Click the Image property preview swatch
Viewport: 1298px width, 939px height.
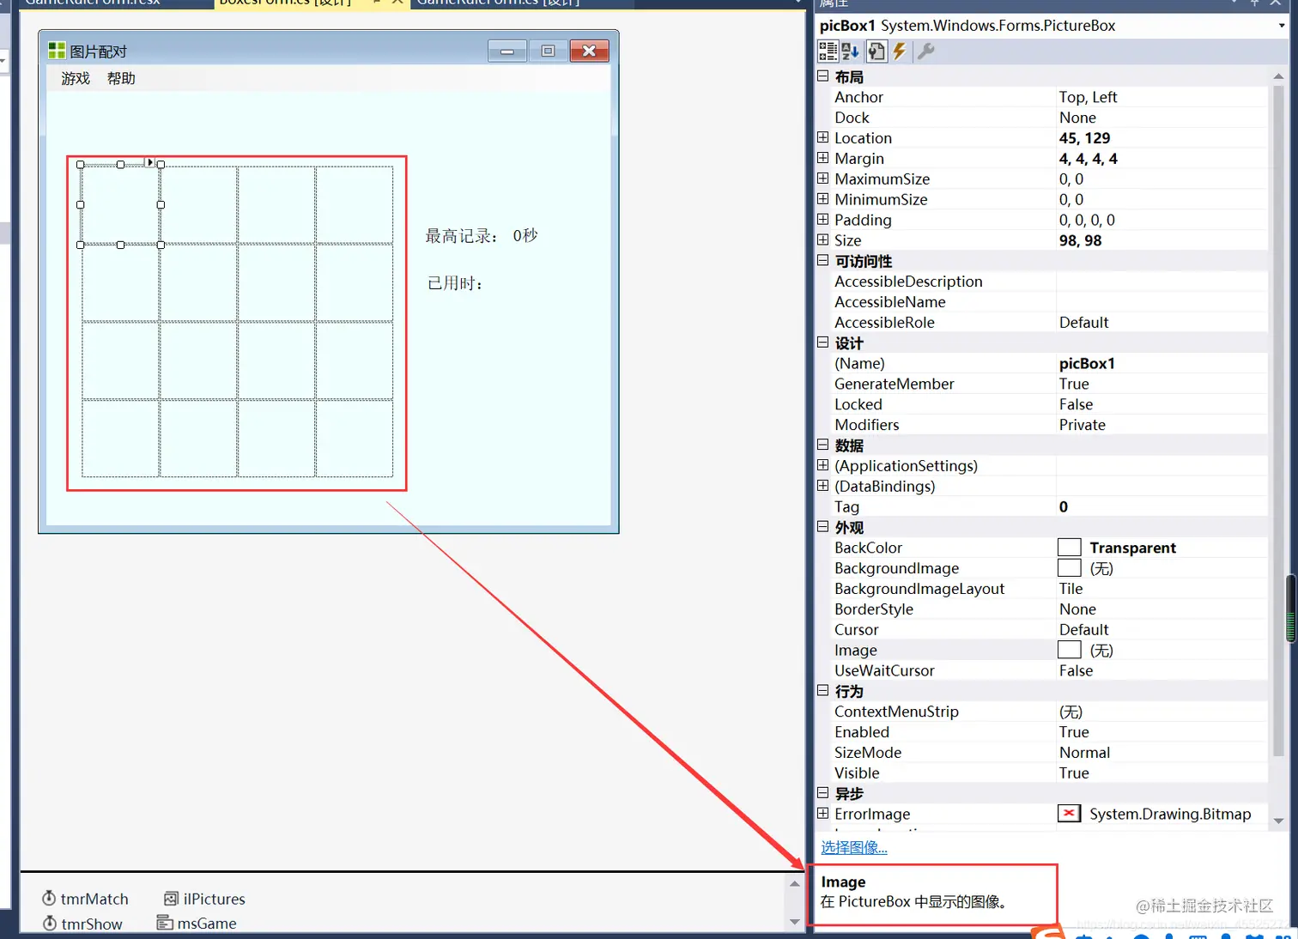coord(1069,651)
